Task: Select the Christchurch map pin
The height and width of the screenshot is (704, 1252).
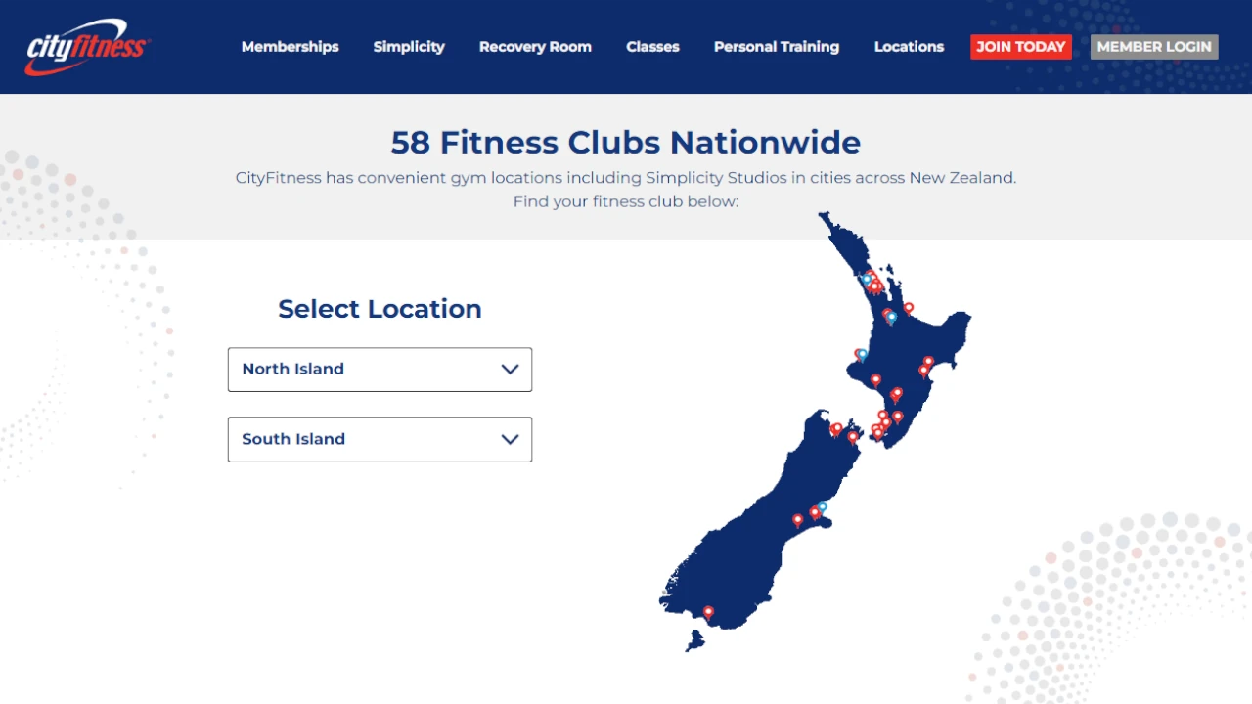Action: click(x=814, y=512)
